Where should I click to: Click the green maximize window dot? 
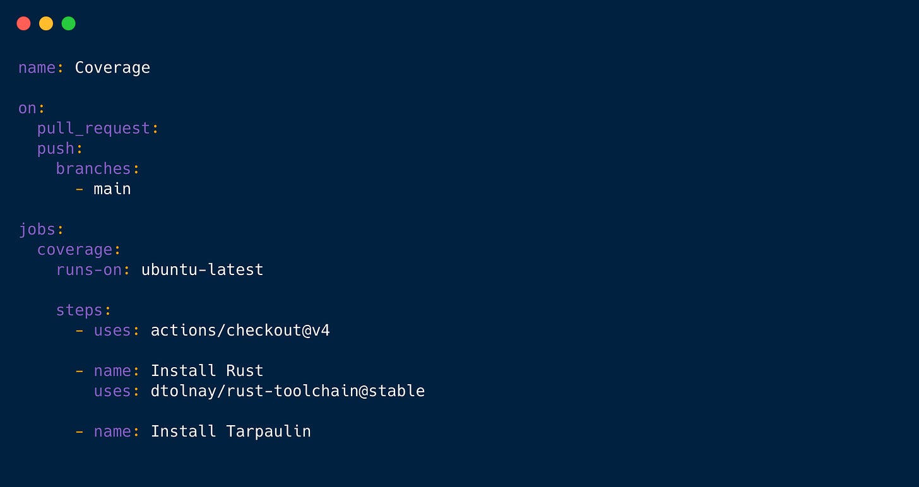pyautogui.click(x=69, y=23)
